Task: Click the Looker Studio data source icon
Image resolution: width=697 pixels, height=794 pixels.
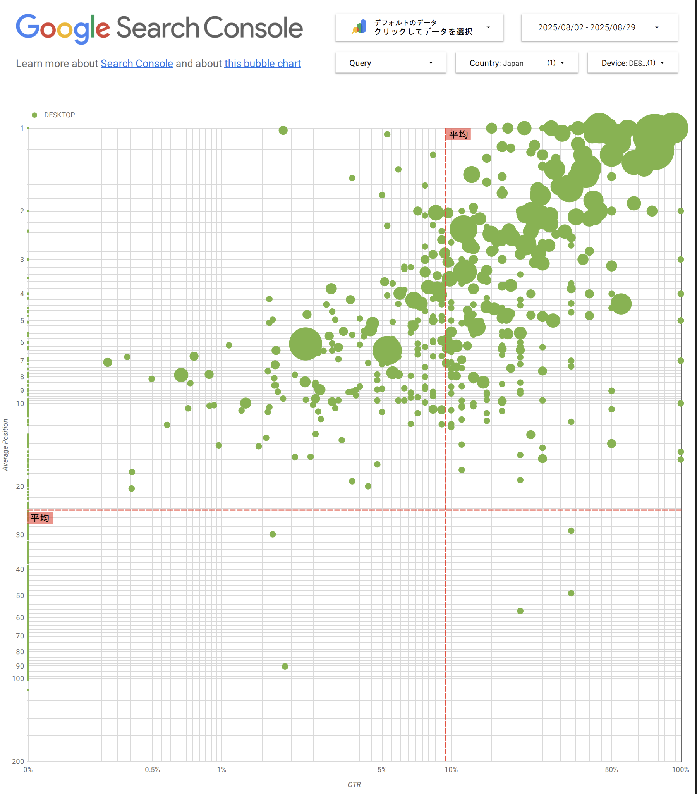Action: click(360, 27)
